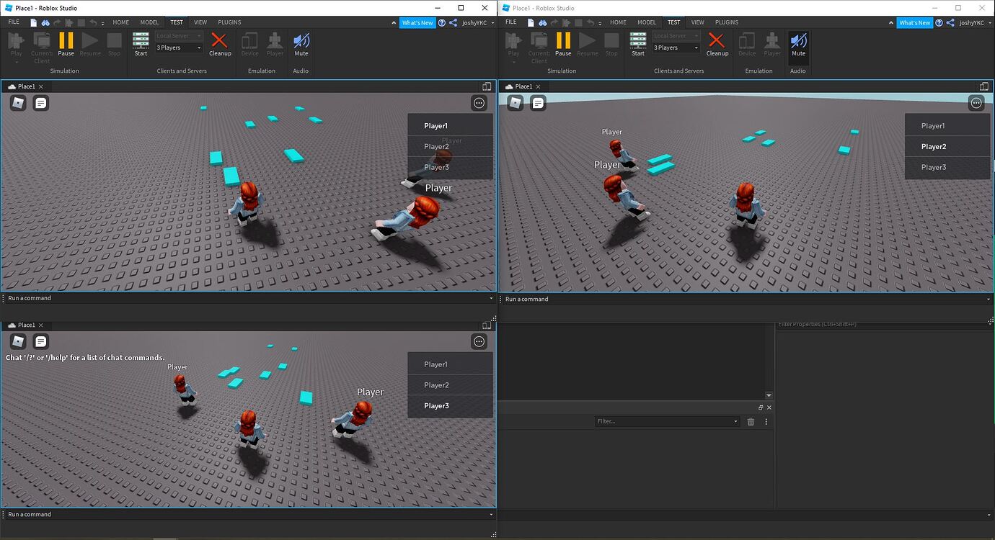The height and width of the screenshot is (540, 995).
Task: Switch to the HOME tab in left window
Action: click(x=121, y=22)
